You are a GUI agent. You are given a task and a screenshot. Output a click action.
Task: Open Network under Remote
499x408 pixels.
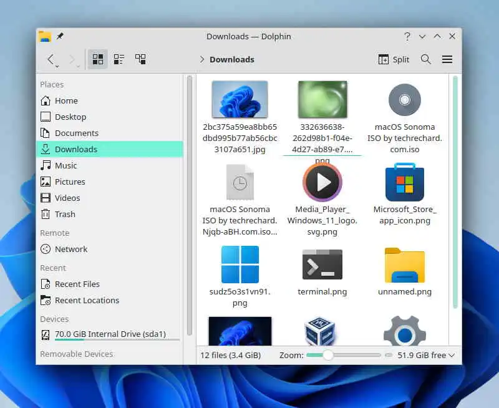[x=110, y=249]
